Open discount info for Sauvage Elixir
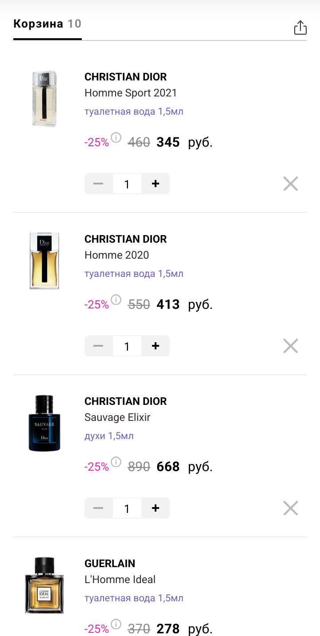 click(116, 462)
